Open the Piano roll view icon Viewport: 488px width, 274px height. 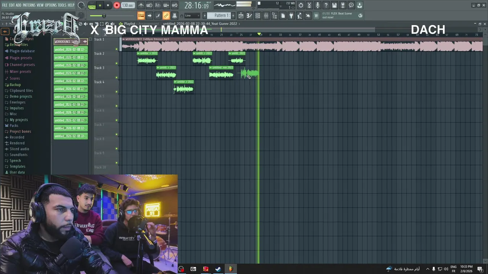[x=249, y=16]
